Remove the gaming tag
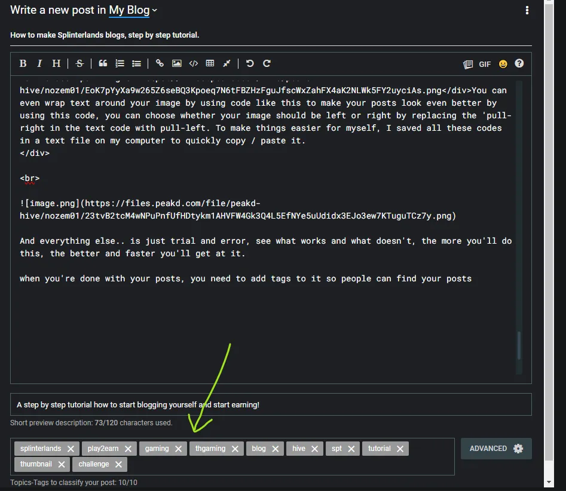Viewport: 566px width, 491px height. [178, 449]
